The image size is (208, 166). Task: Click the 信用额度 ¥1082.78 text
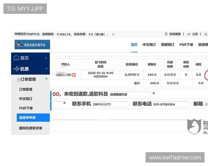point(57,34)
